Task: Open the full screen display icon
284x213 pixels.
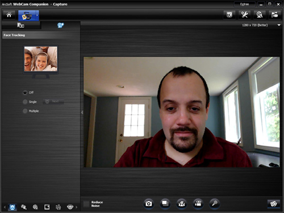Action: pyautogui.click(x=229, y=15)
